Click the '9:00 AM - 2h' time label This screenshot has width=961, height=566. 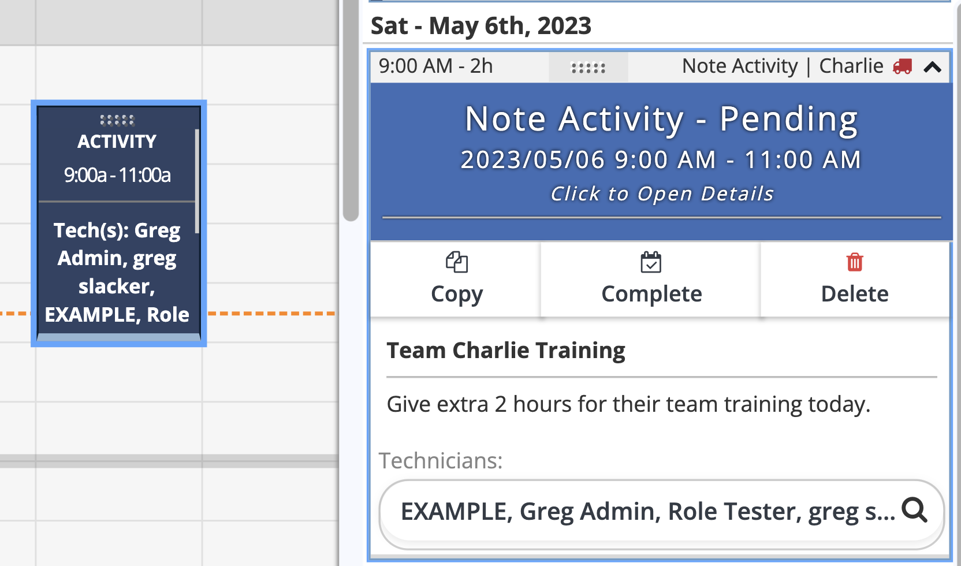tap(436, 66)
